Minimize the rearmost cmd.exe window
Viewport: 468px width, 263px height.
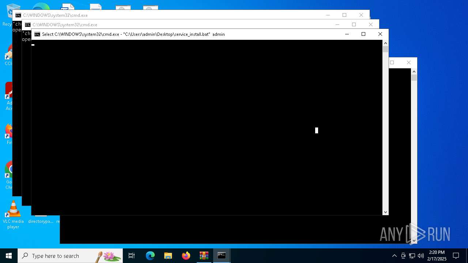tap(328, 15)
